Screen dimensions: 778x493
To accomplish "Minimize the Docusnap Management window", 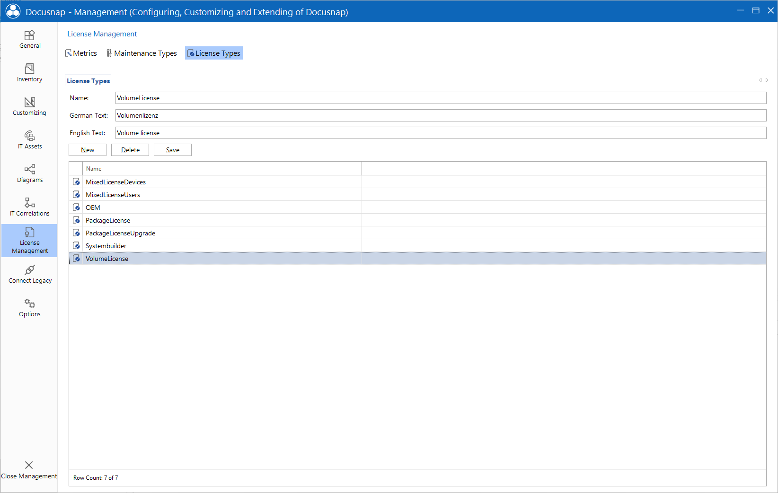I will (741, 10).
